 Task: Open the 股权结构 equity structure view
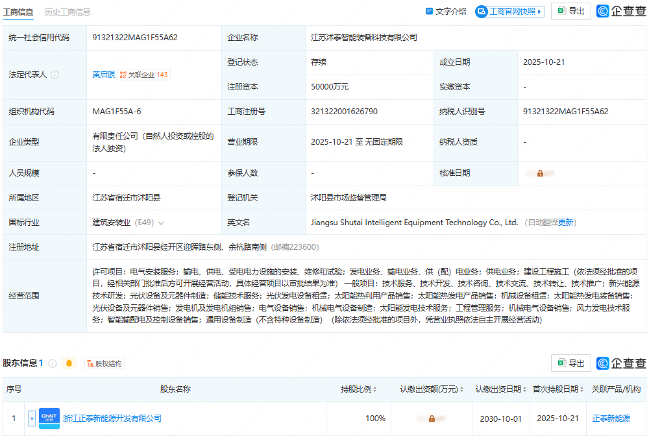click(x=104, y=363)
